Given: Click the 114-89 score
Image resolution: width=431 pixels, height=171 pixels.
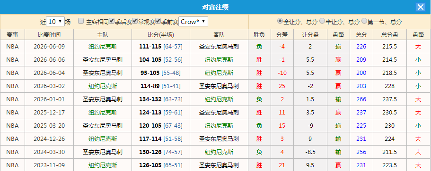Looking at the screenshot, I should click(150, 86).
